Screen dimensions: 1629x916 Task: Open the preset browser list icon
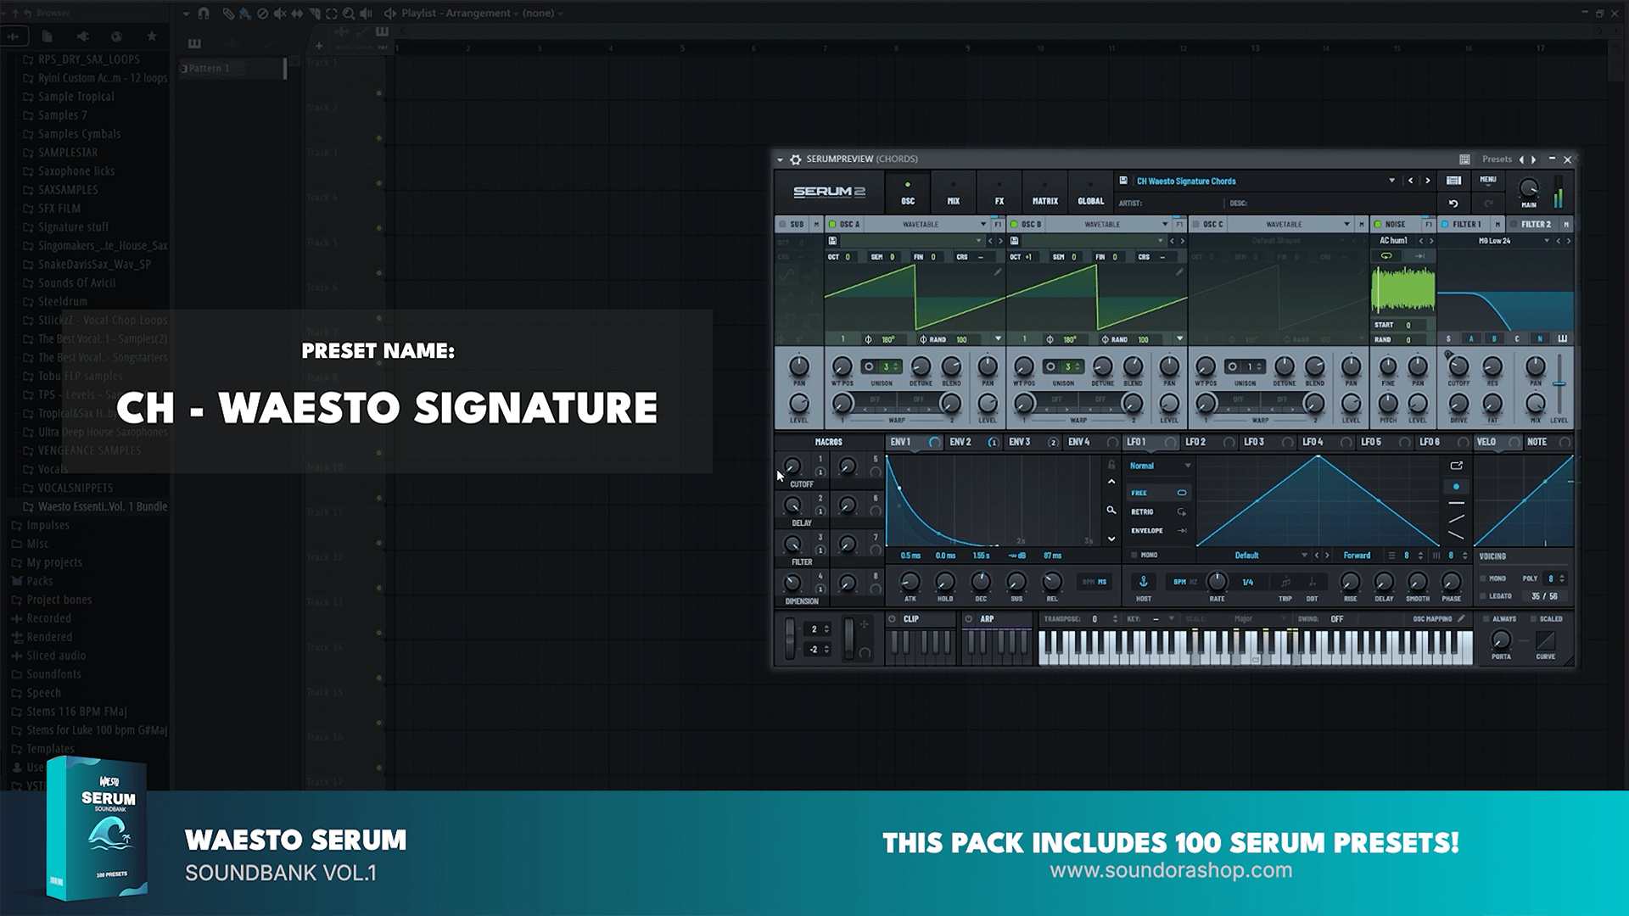pos(1453,181)
